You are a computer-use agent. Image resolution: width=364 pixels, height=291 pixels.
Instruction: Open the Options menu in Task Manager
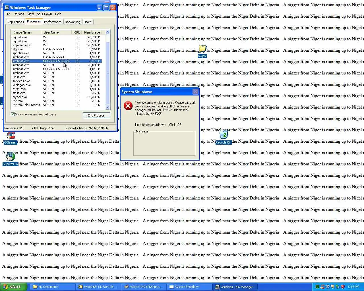(19, 14)
